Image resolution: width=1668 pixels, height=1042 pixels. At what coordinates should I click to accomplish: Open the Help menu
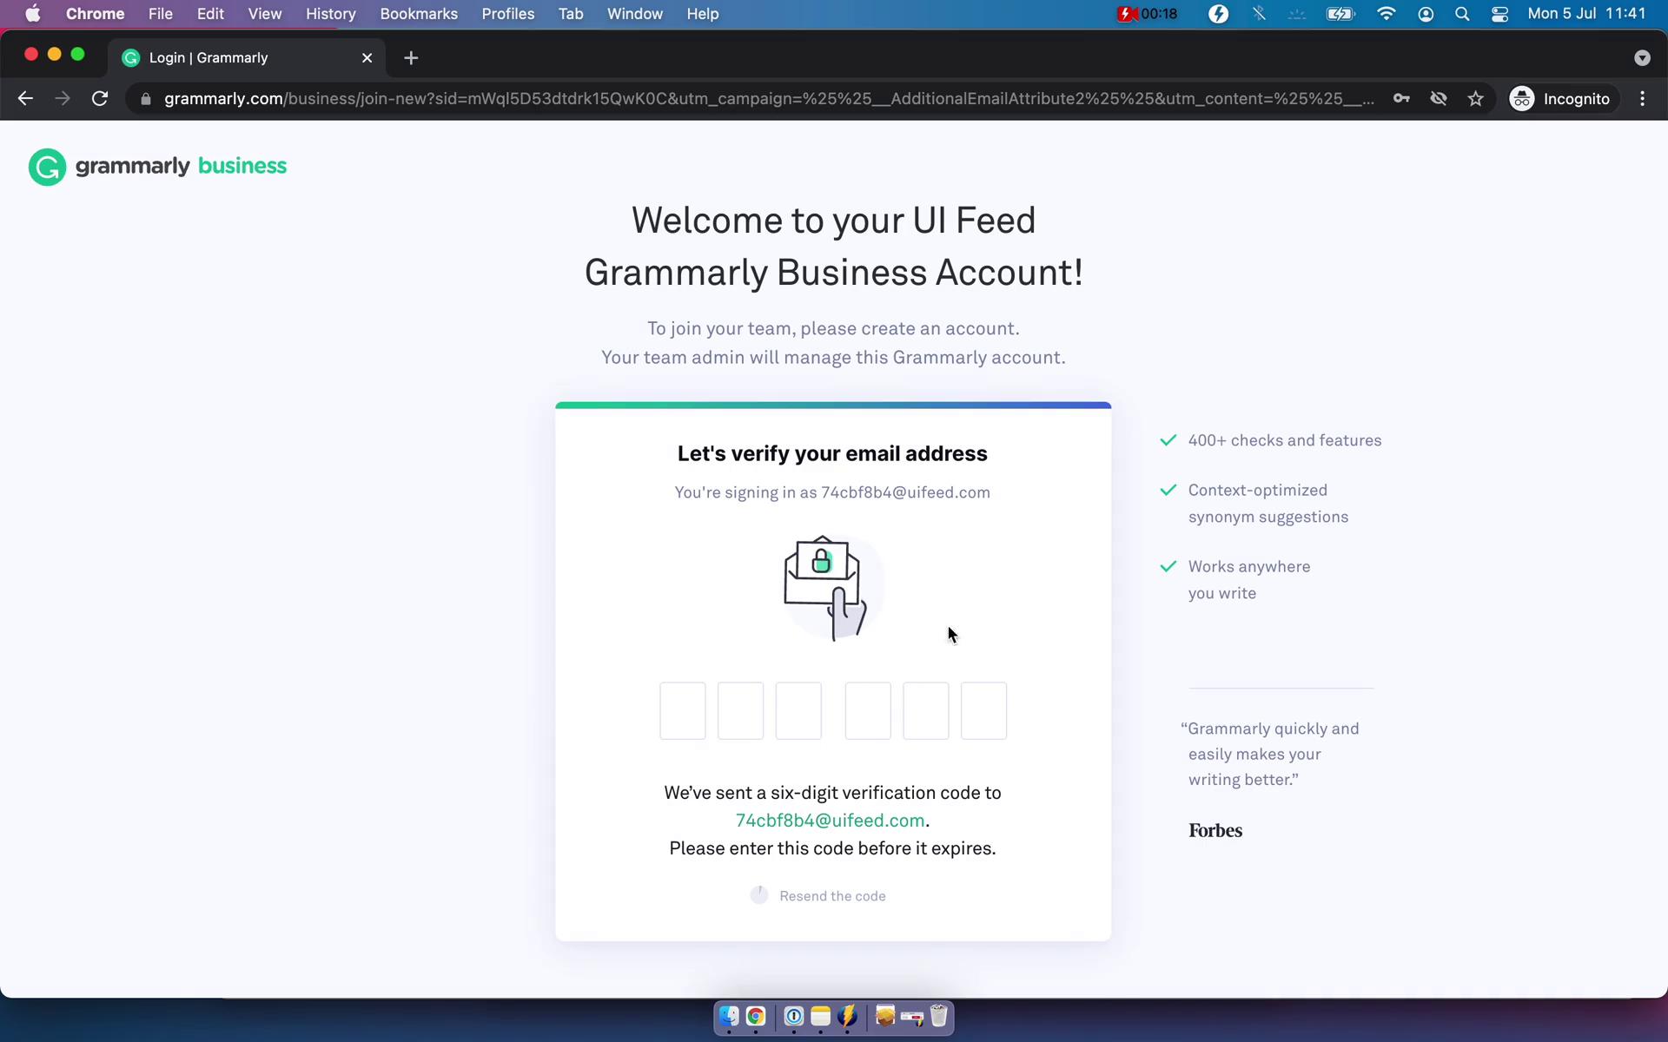702,14
